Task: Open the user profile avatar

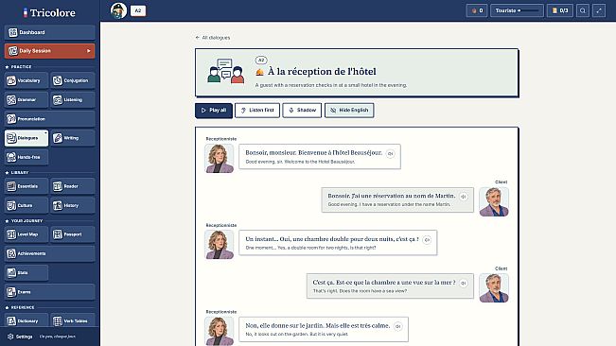Action: tap(118, 10)
